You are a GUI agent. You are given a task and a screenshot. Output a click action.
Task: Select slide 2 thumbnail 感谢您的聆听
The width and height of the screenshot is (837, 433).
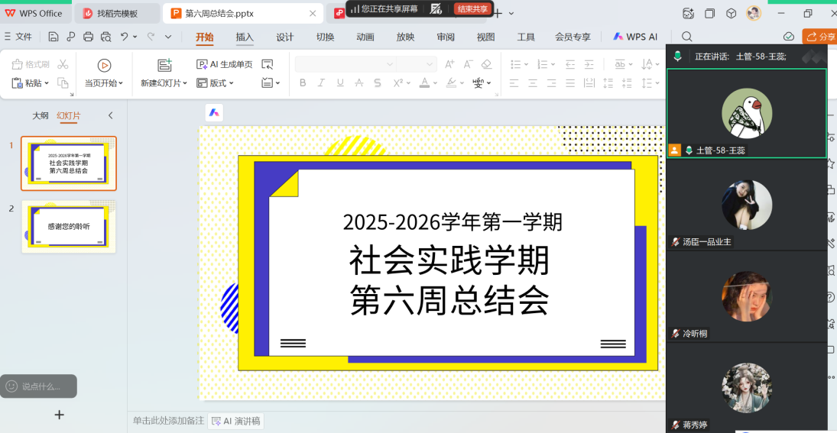click(x=69, y=227)
